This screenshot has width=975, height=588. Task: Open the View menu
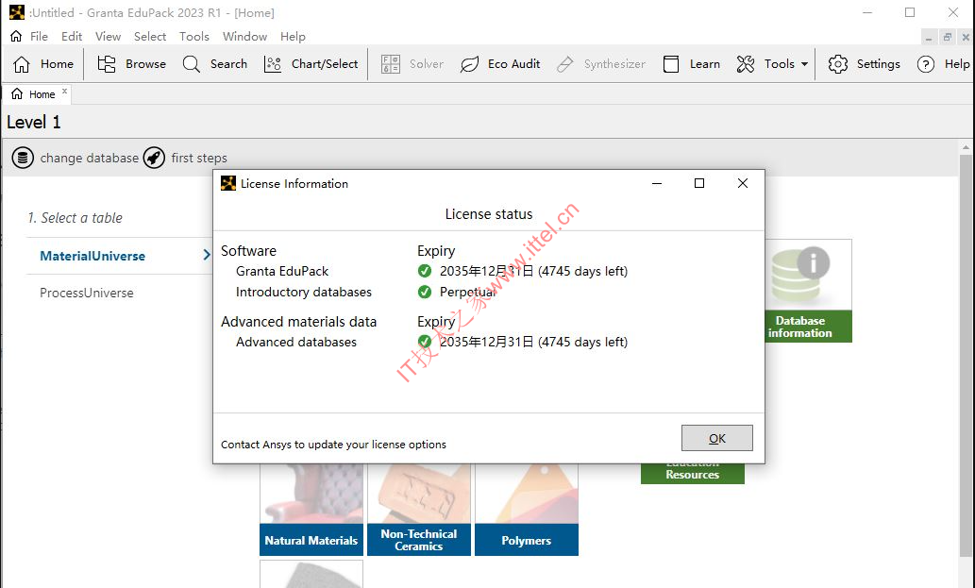[x=108, y=36]
